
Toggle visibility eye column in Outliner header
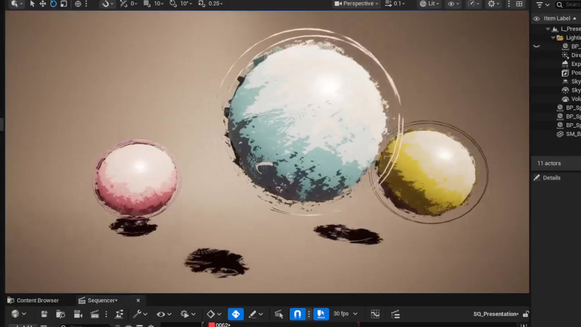(x=537, y=18)
